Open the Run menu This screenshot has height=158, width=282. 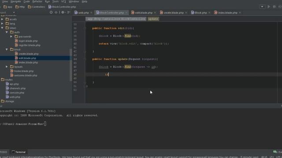pos(47,1)
